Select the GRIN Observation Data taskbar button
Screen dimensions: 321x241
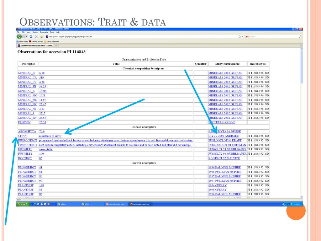140,204
